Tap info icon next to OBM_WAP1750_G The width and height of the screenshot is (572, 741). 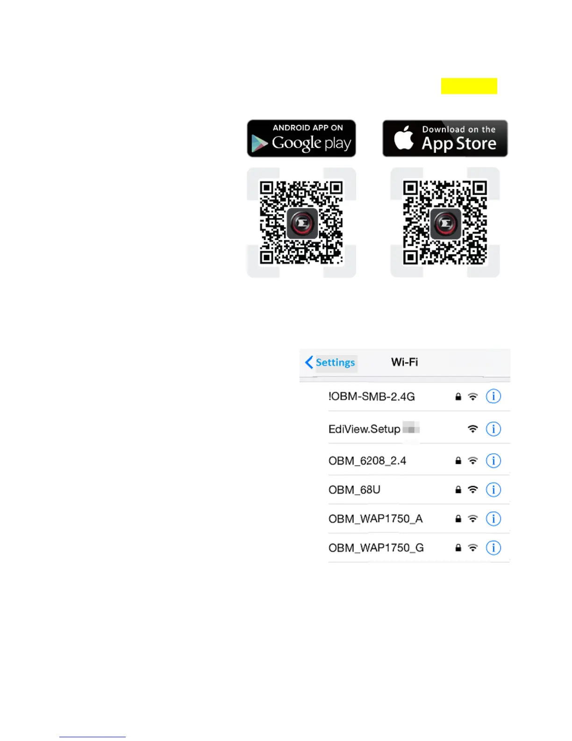(x=493, y=547)
